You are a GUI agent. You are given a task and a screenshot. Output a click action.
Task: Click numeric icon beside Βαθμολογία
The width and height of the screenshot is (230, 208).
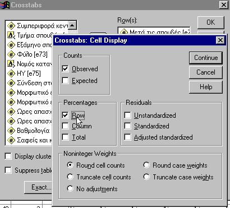point(11,131)
